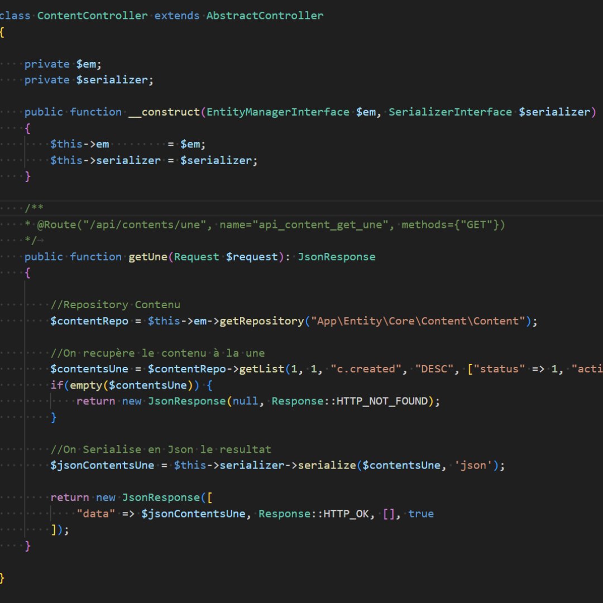Viewport: 603px width, 603px height.
Task: Click the 'if(empty($contentsUne))' condition
Action: [x=125, y=385]
